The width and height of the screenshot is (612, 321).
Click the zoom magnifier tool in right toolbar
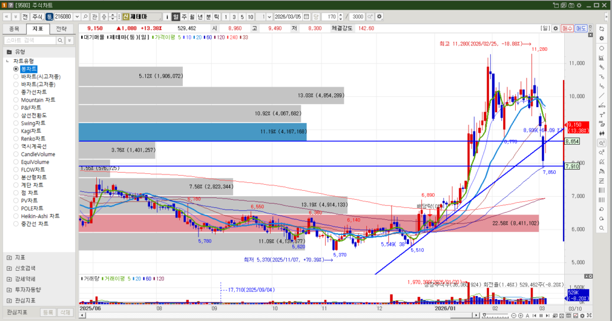pyautogui.click(x=601, y=143)
